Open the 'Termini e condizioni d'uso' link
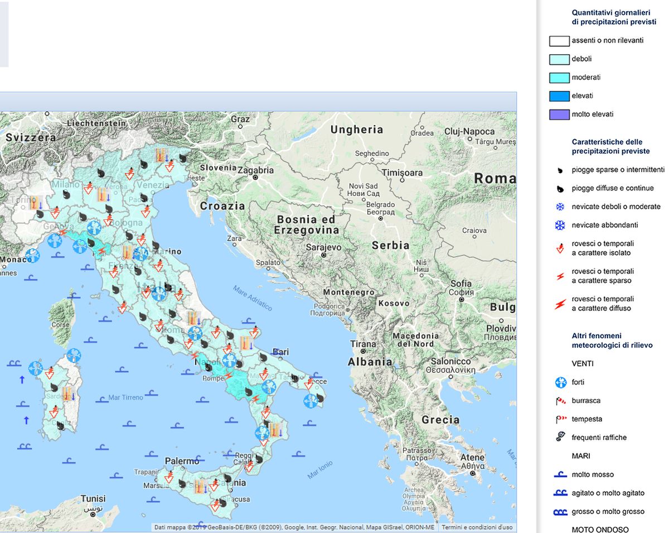 pyautogui.click(x=477, y=527)
